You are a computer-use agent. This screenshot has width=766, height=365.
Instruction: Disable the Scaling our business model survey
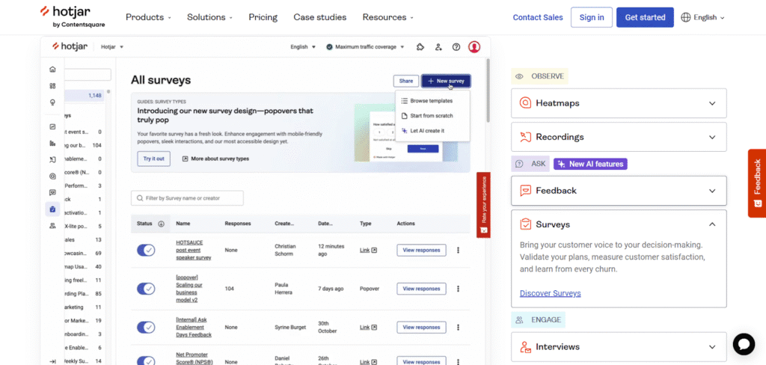[x=146, y=289]
